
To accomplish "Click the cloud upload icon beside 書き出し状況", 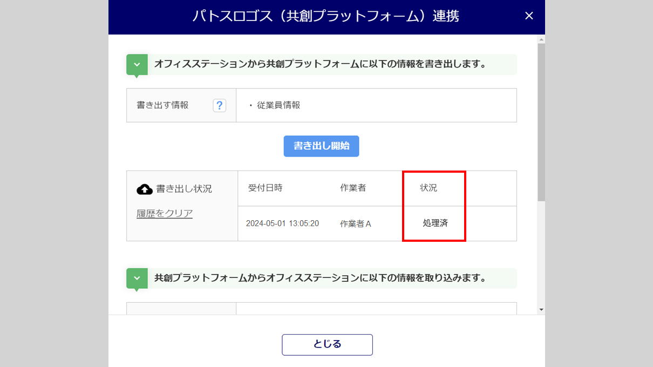I will click(x=145, y=189).
